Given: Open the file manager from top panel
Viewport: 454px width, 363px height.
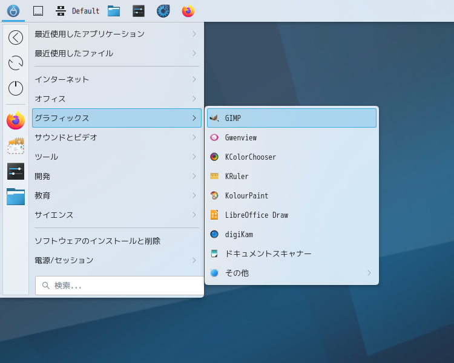Looking at the screenshot, I should (x=114, y=11).
